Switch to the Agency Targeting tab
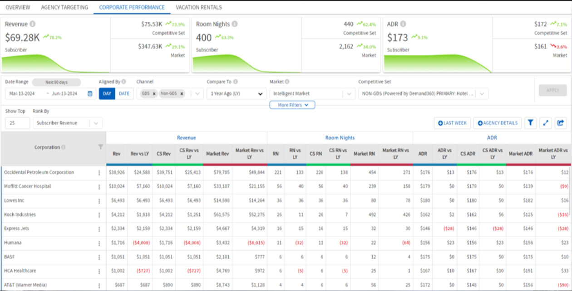 (x=64, y=7)
